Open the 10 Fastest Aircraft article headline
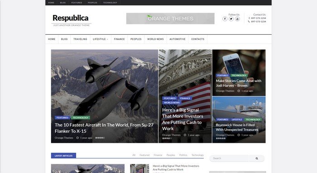 click(x=104, y=128)
